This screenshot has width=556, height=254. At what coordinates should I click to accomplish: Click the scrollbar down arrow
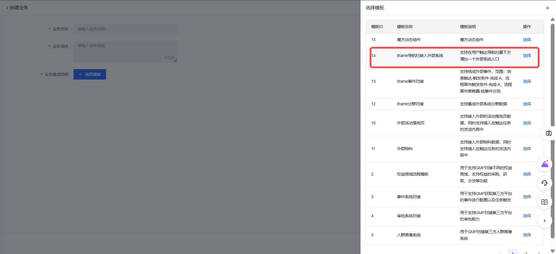[x=553, y=251]
